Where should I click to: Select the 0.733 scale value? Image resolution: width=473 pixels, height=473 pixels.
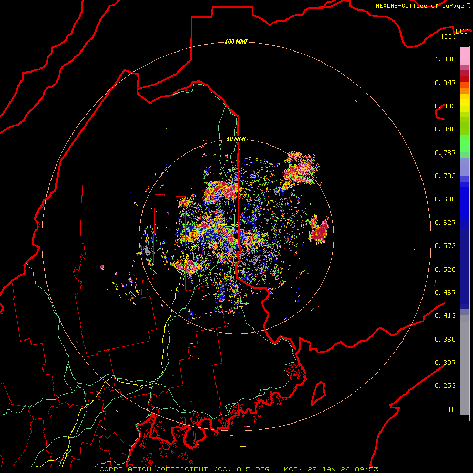445,176
